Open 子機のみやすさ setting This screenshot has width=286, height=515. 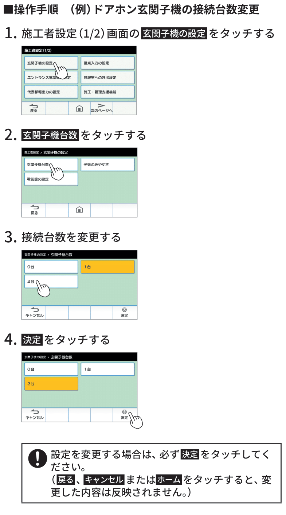pos(107,165)
